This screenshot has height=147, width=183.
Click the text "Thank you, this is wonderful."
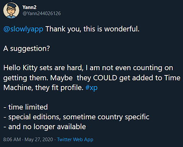(92, 29)
